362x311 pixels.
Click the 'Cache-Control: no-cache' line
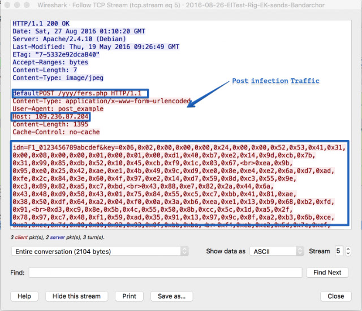[56, 132]
